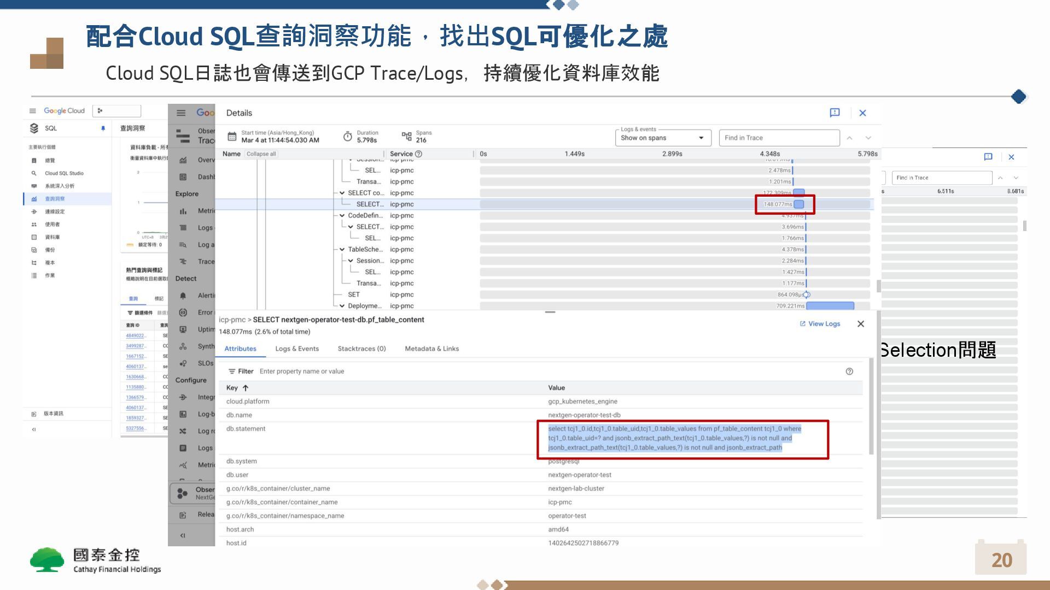
Task: Switch to the Logs & Events tab
Action: (296, 349)
